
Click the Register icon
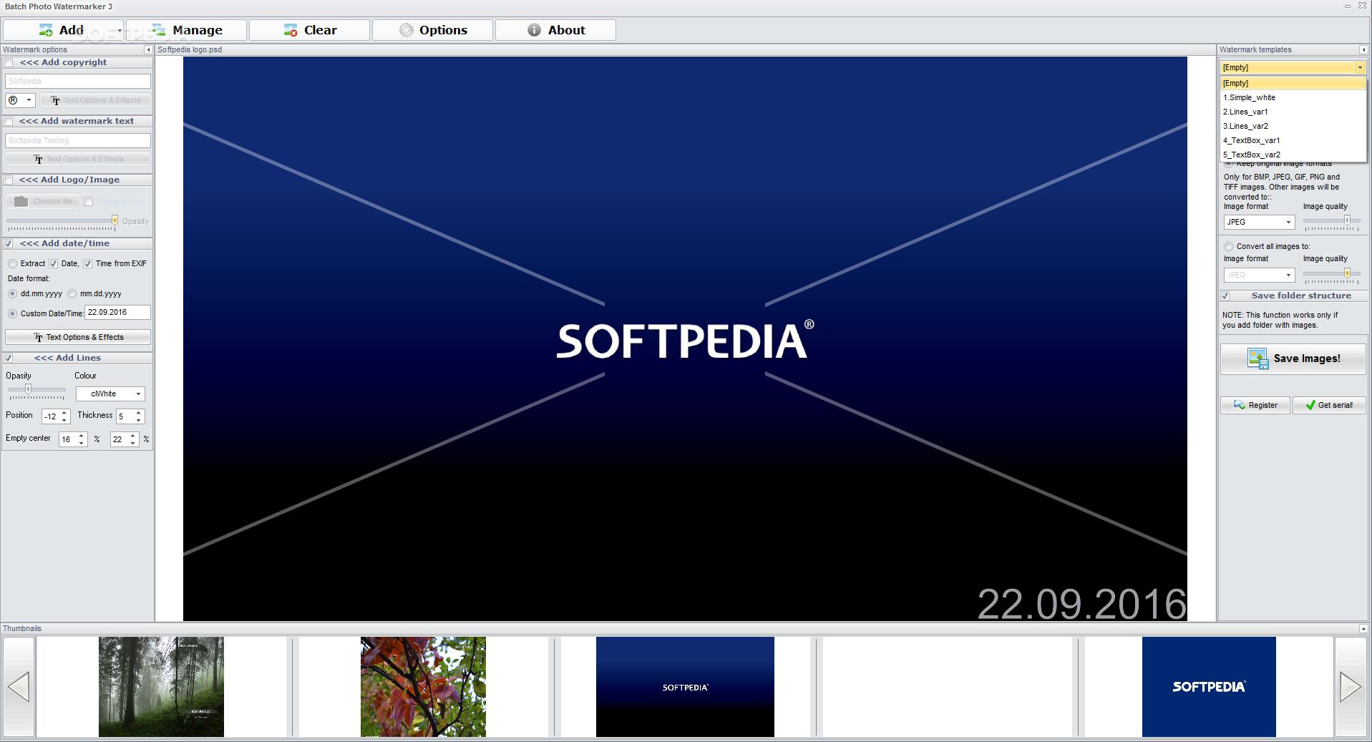point(1240,405)
